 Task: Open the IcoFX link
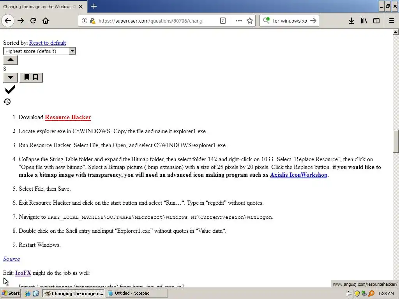pyautogui.click(x=23, y=273)
